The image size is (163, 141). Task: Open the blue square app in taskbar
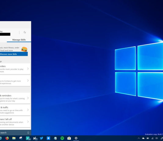48,138
